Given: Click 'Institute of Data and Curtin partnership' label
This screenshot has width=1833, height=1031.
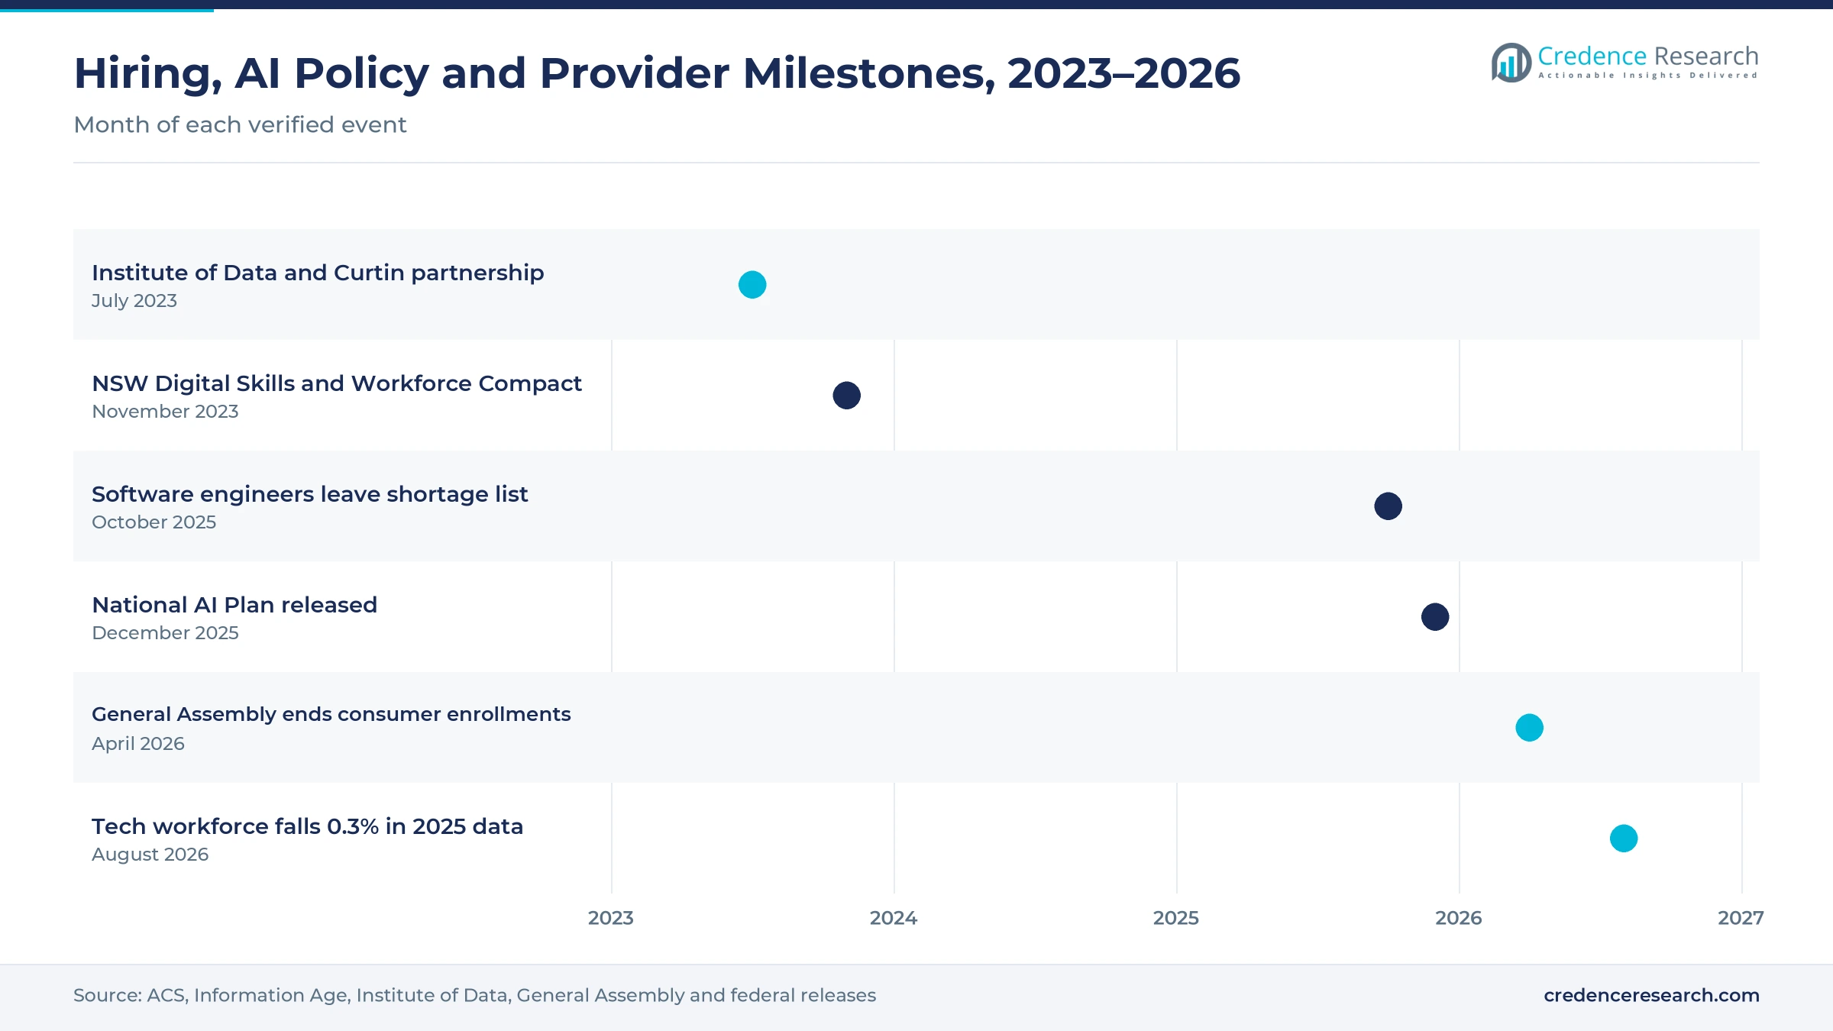Looking at the screenshot, I should [318, 273].
